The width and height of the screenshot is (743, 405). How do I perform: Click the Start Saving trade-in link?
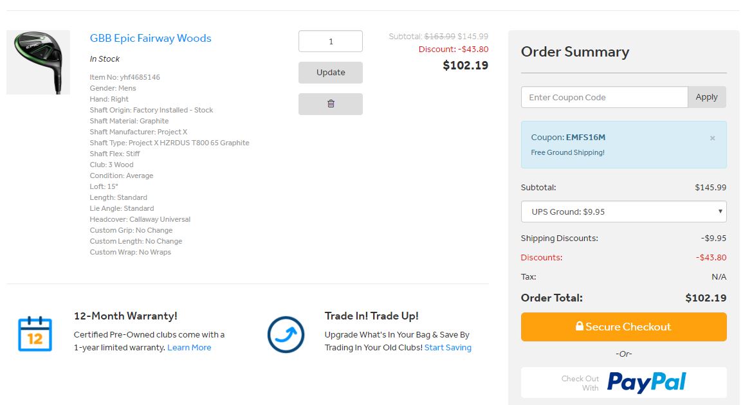click(x=448, y=348)
